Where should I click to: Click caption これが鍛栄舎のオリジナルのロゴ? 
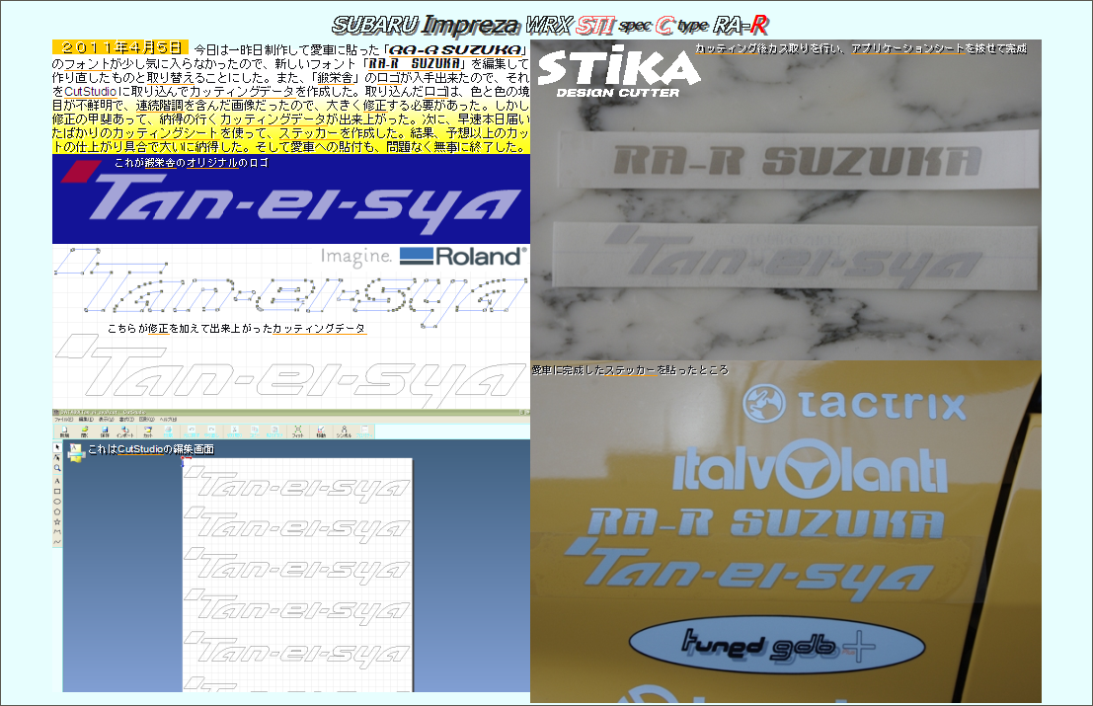[x=191, y=163]
